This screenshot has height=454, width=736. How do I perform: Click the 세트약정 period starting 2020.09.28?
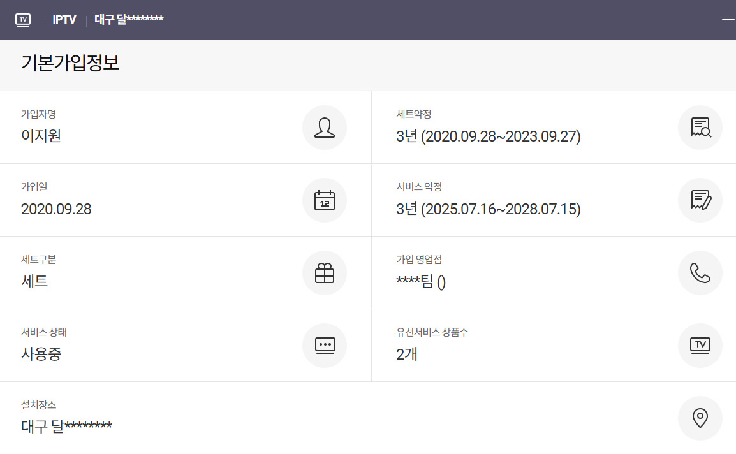coord(488,136)
